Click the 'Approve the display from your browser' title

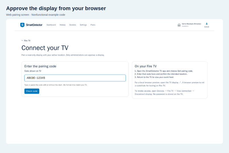56,8
